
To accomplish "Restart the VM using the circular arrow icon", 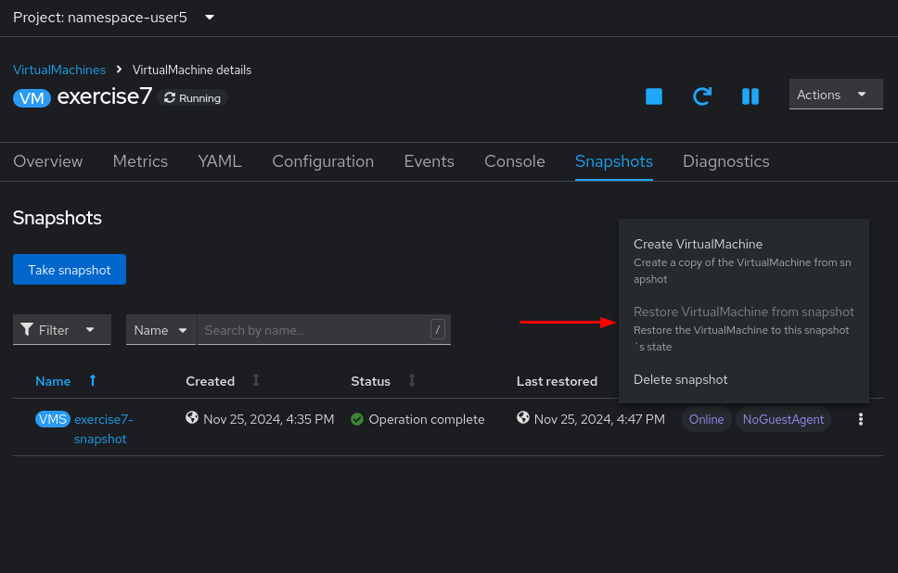I will pos(702,96).
